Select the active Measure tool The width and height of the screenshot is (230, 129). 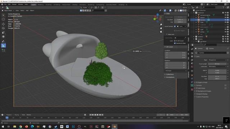3,46
